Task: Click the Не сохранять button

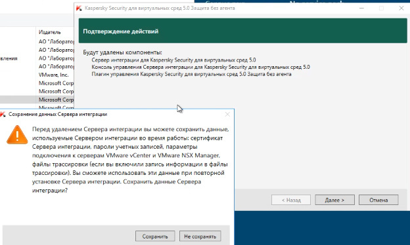Action: pyautogui.click(x=200, y=236)
